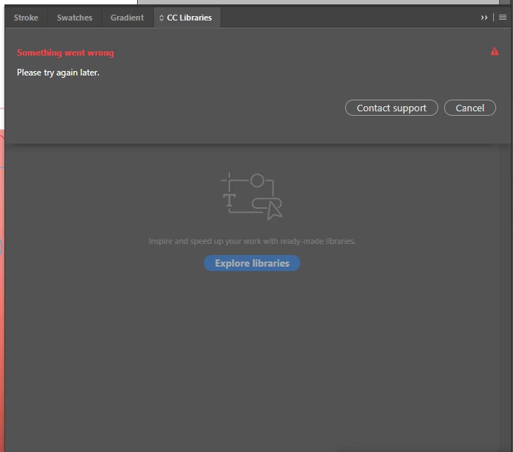The image size is (513, 452).
Task: Cancel the error dialog
Action: click(470, 108)
